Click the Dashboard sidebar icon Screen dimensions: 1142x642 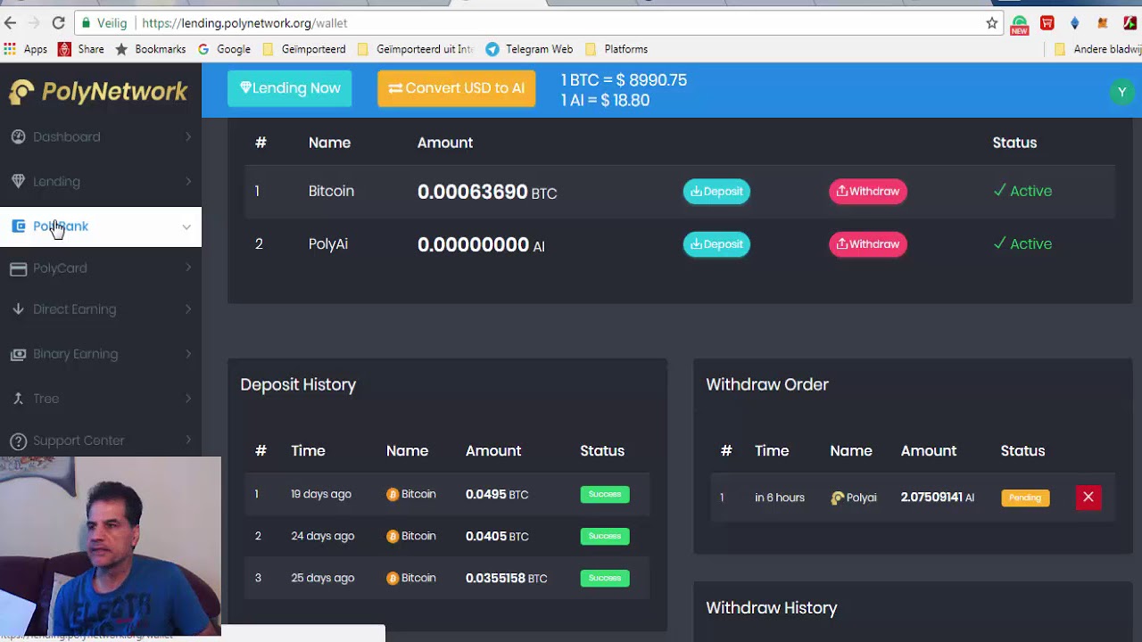[18, 136]
